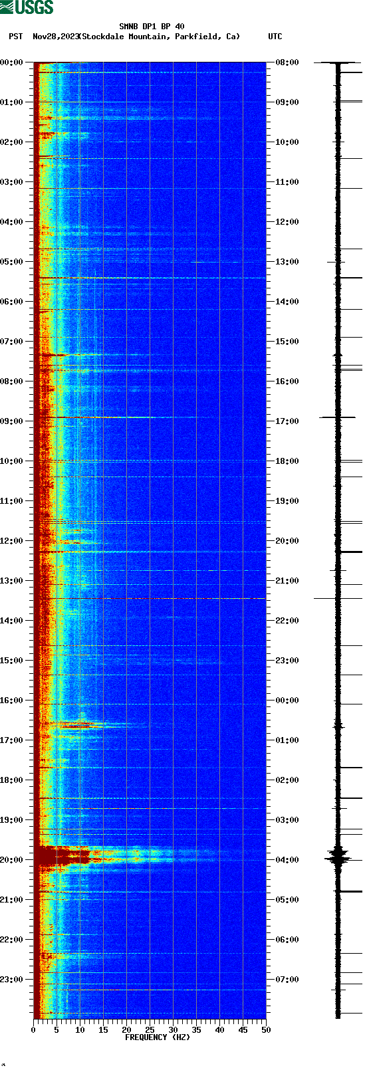367x1072 pixels.
Task: Click the seismogram spike near 04:00 UTC
Action: [338, 857]
